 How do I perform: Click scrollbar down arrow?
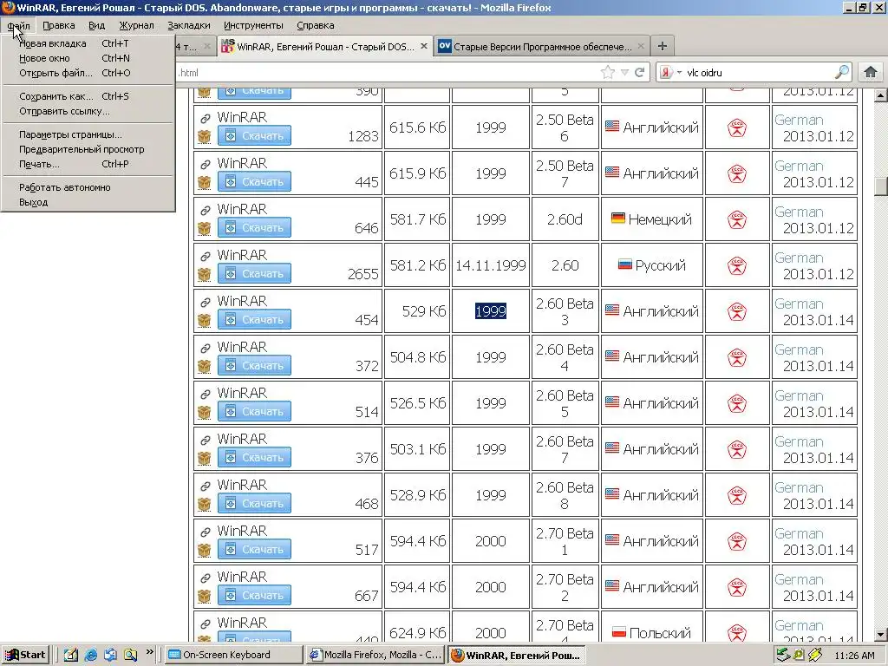point(881,635)
